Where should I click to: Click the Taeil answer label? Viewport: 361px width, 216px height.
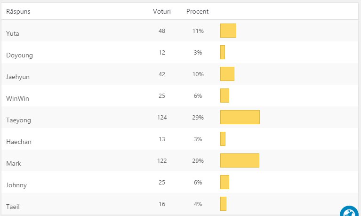coord(13,207)
